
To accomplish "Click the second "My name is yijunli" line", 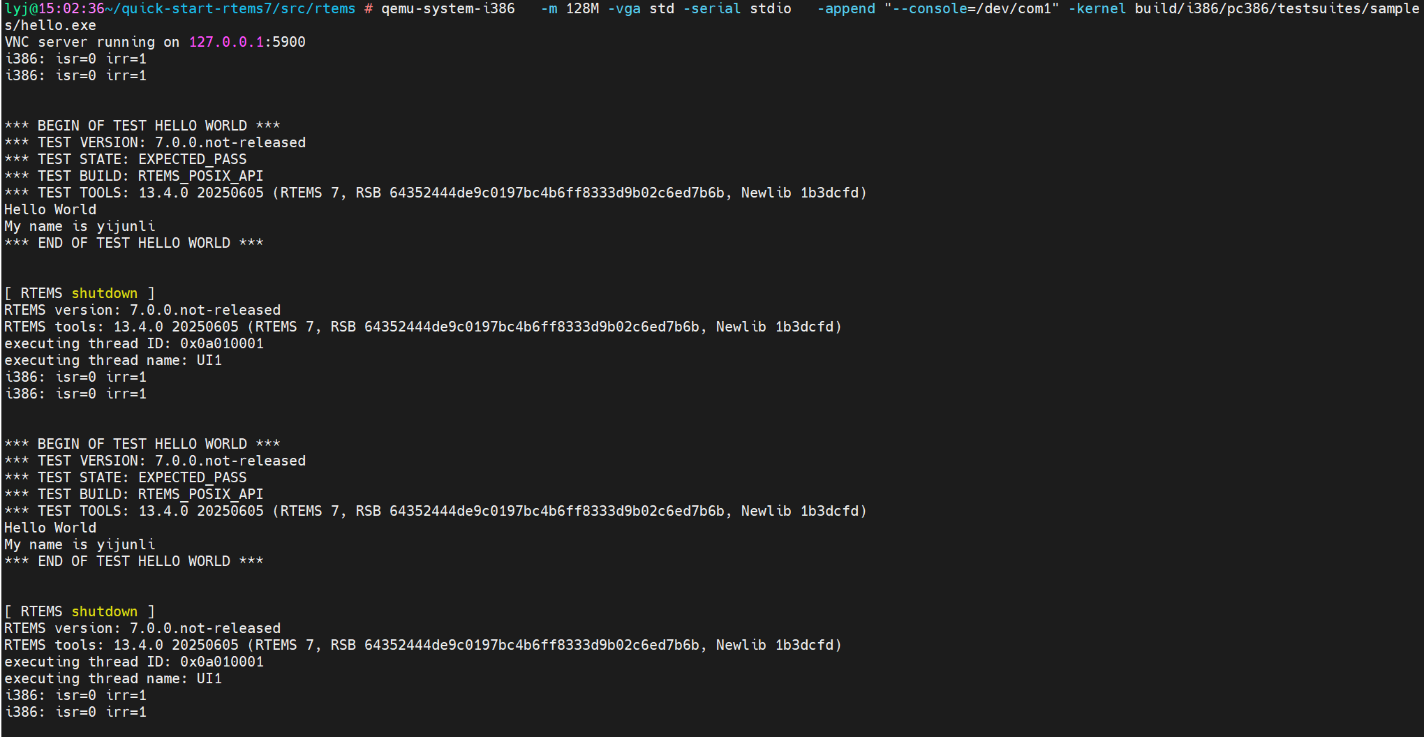I will click(x=80, y=544).
